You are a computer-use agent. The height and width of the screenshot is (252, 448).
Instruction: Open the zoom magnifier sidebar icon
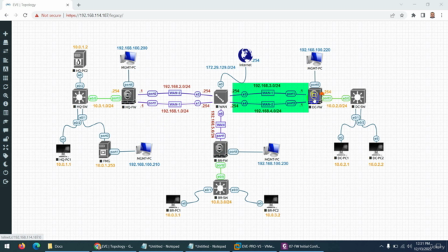6,95
